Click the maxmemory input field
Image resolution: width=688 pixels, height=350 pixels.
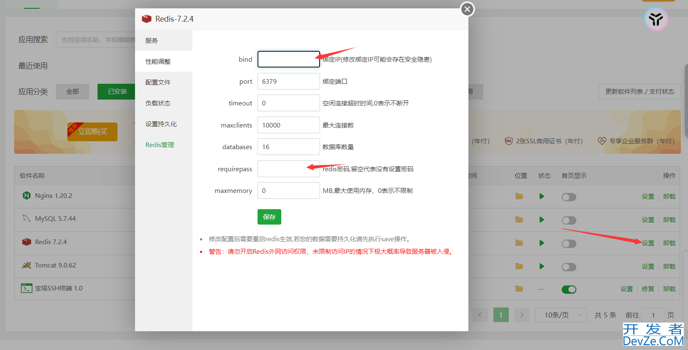coord(289,190)
